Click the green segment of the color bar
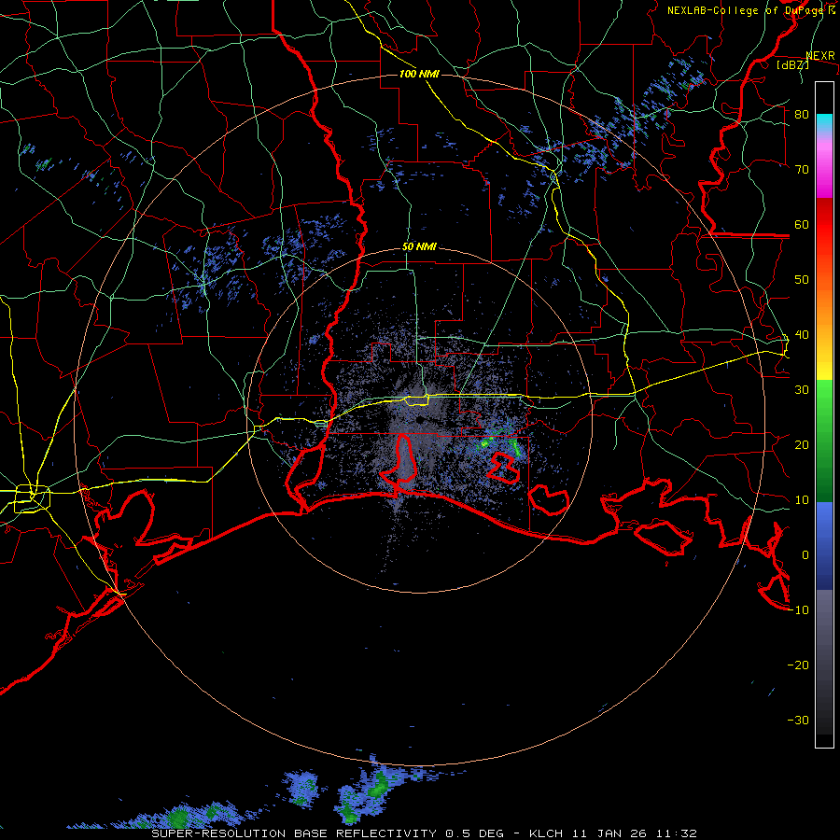840x840 pixels. (x=824, y=441)
